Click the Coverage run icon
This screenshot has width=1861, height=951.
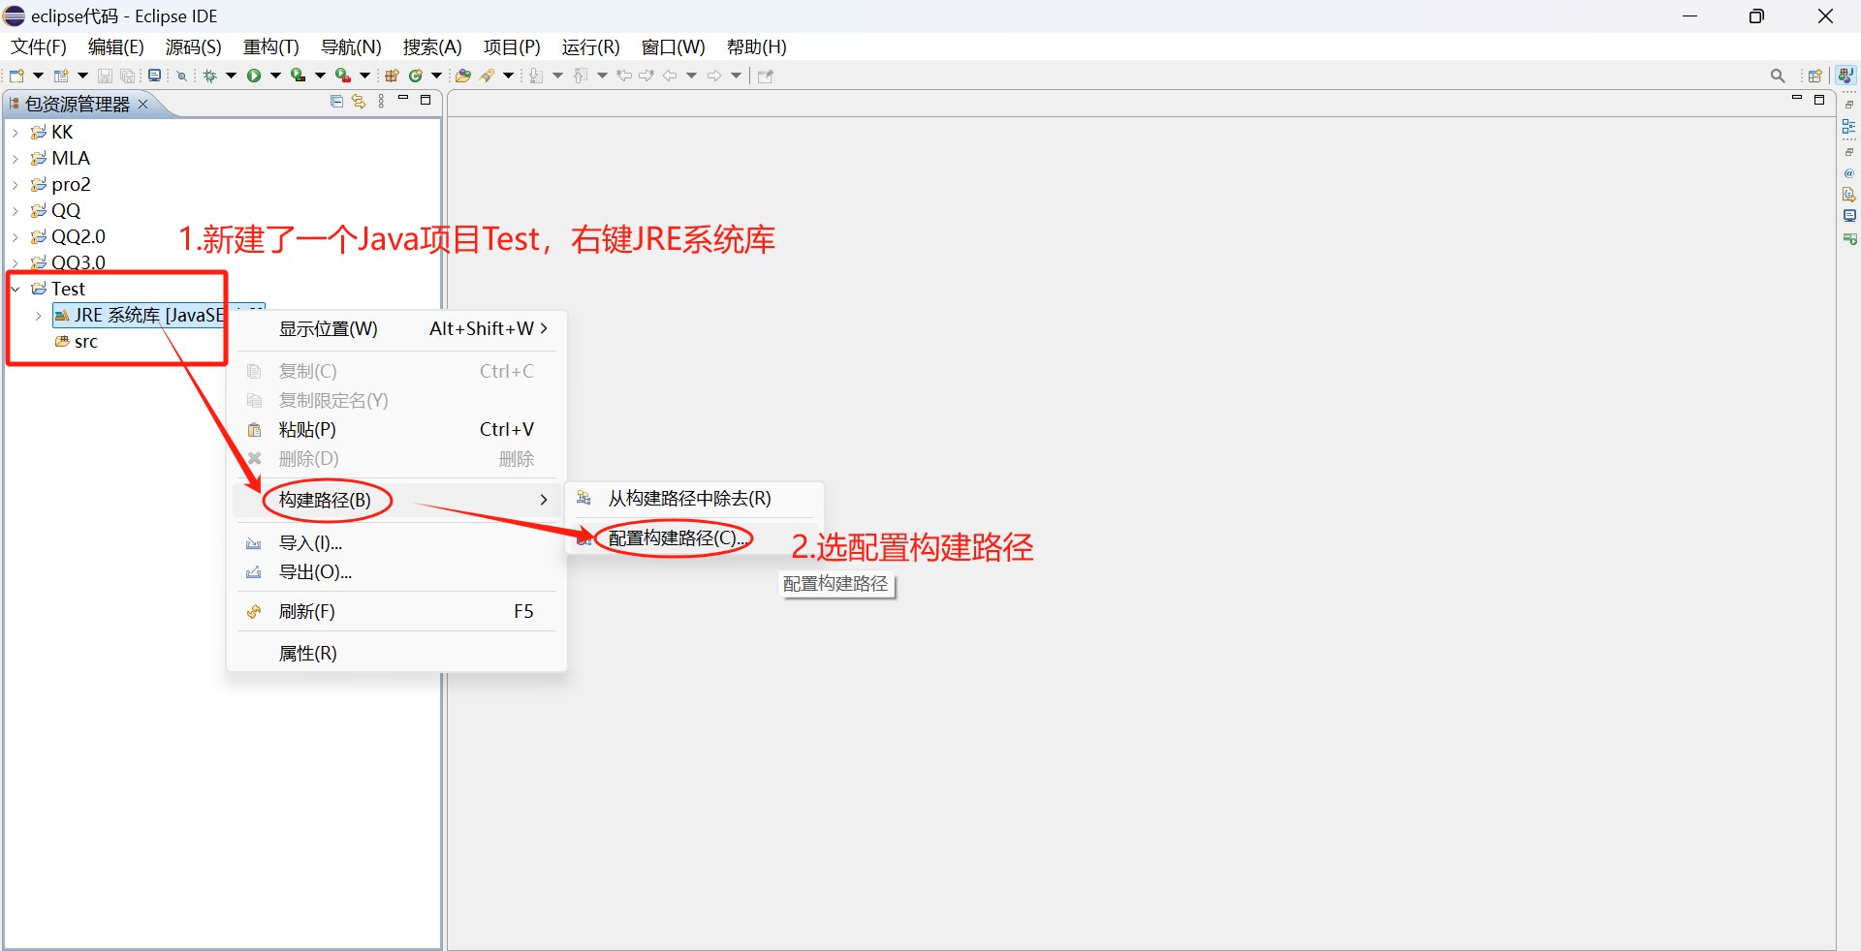click(x=298, y=76)
